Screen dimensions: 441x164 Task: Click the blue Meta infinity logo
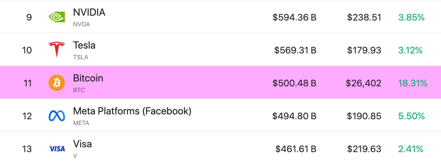pos(57,116)
